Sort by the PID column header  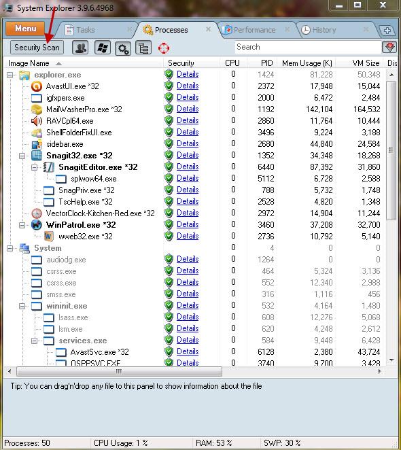[x=262, y=63]
